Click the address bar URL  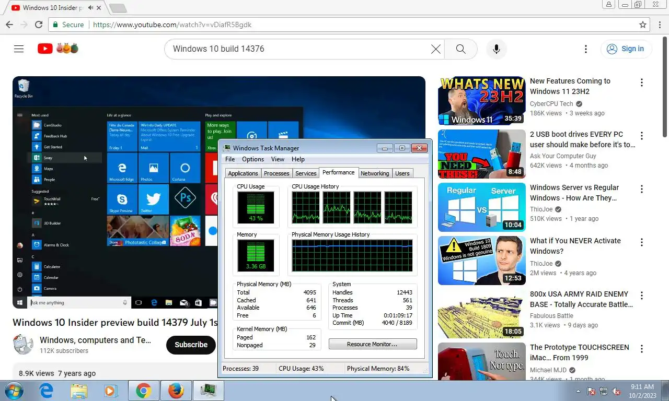pyautogui.click(x=172, y=25)
